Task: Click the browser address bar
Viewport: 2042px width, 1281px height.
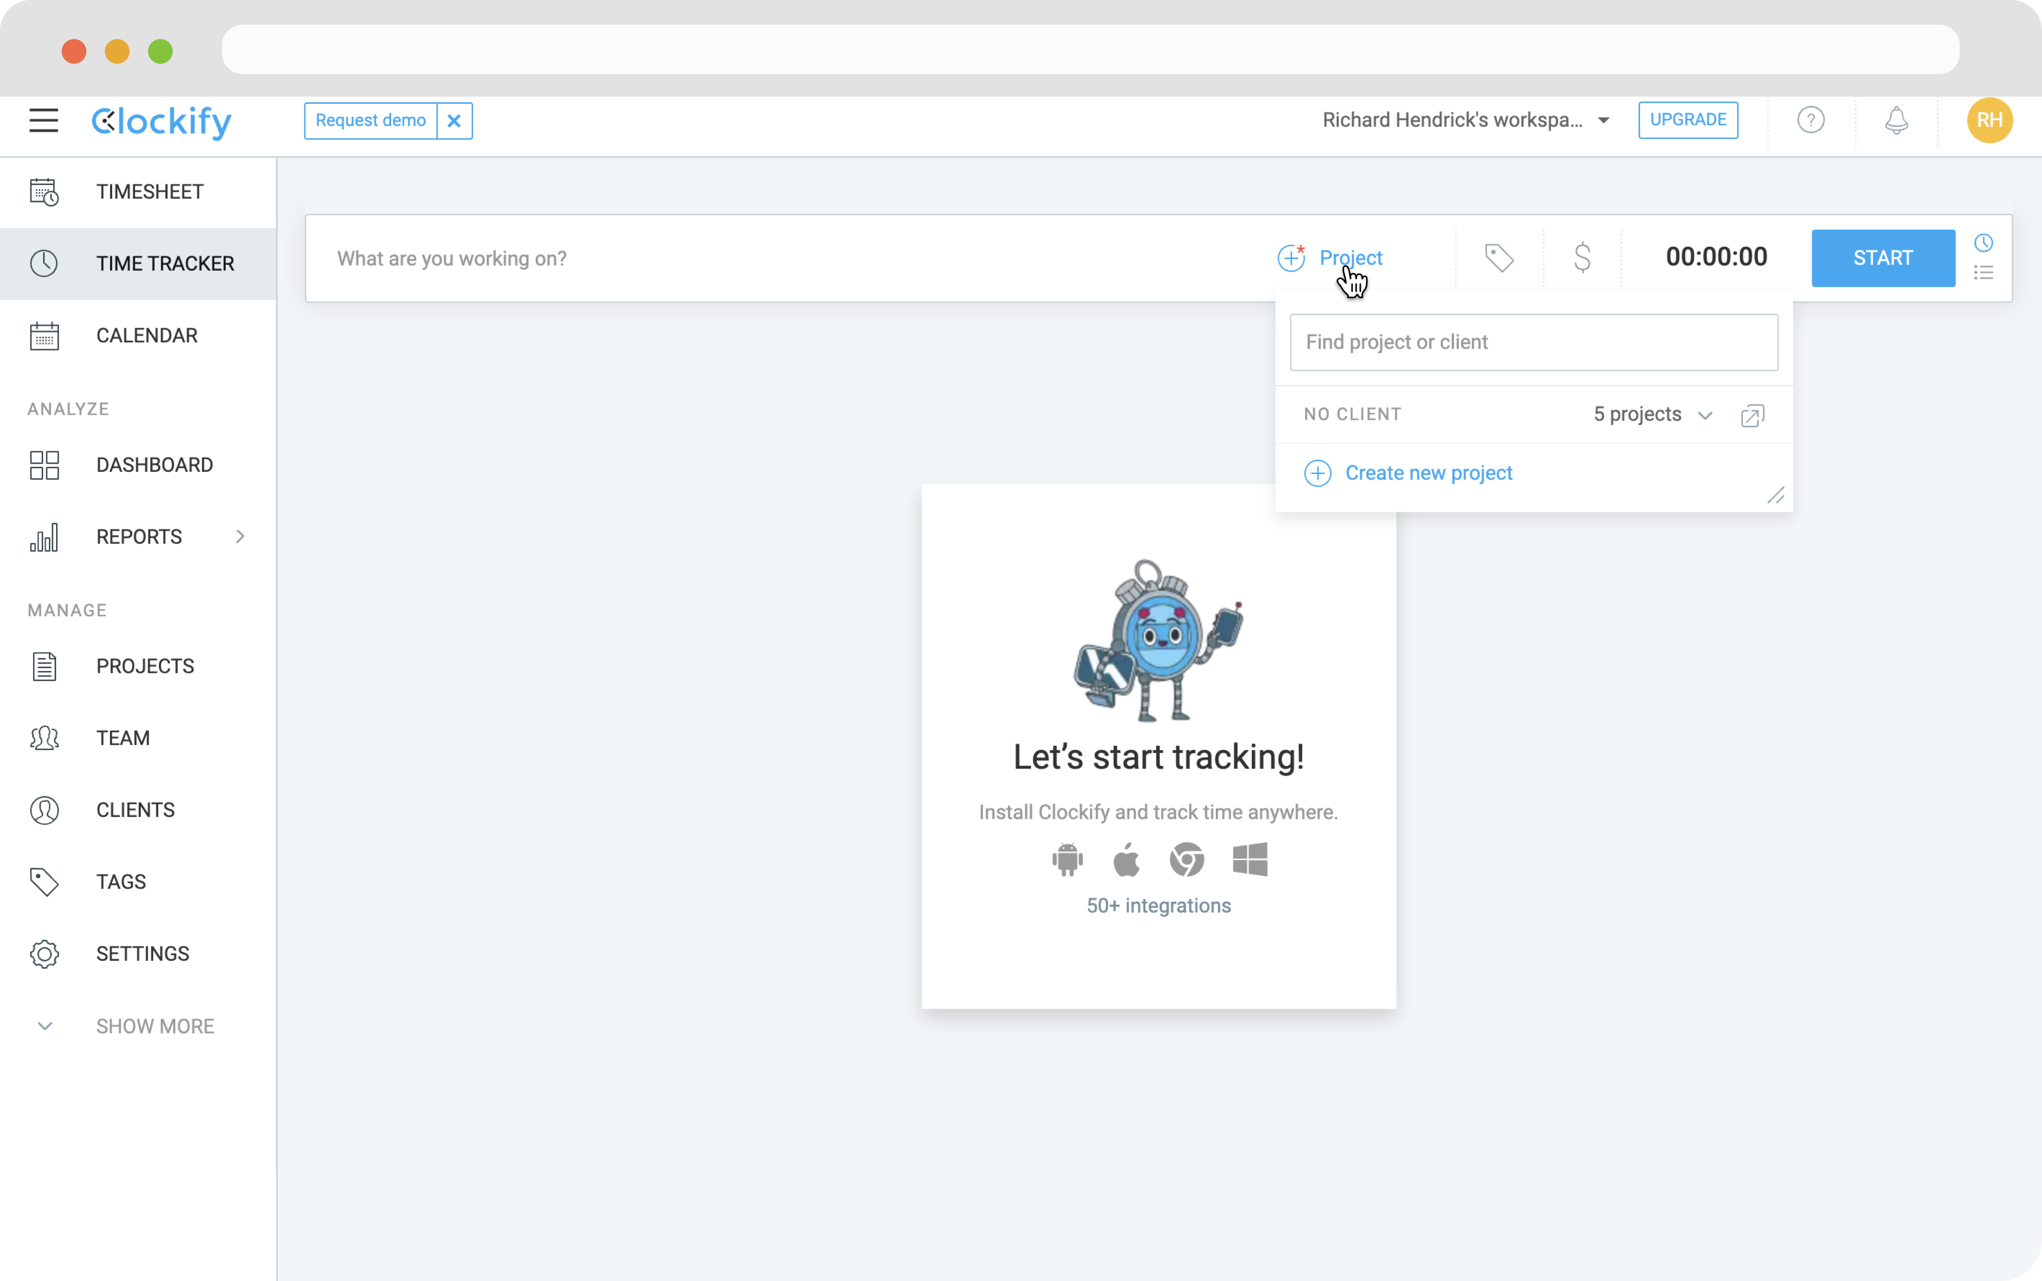Action: pyautogui.click(x=1090, y=49)
